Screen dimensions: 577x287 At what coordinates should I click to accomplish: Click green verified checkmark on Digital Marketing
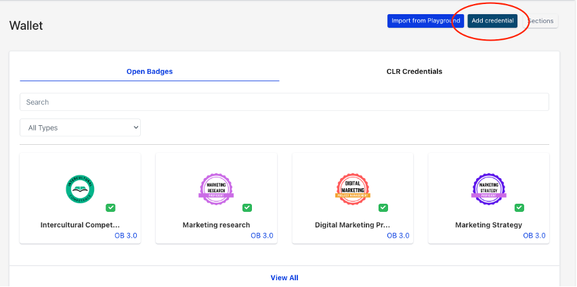pyautogui.click(x=383, y=208)
